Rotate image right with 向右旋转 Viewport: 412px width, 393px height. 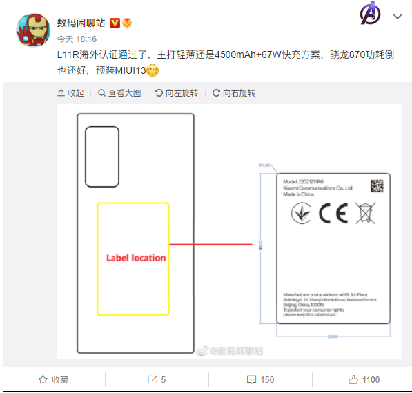pos(234,92)
